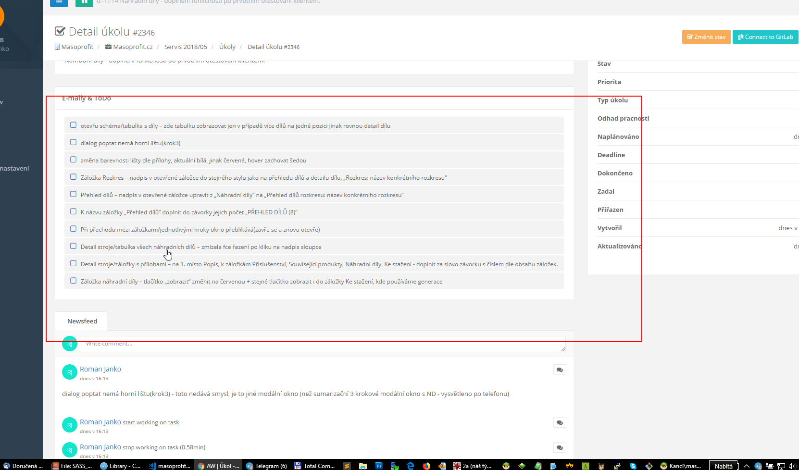
Task: Click the 'Write comment...' text field
Action: (323, 344)
